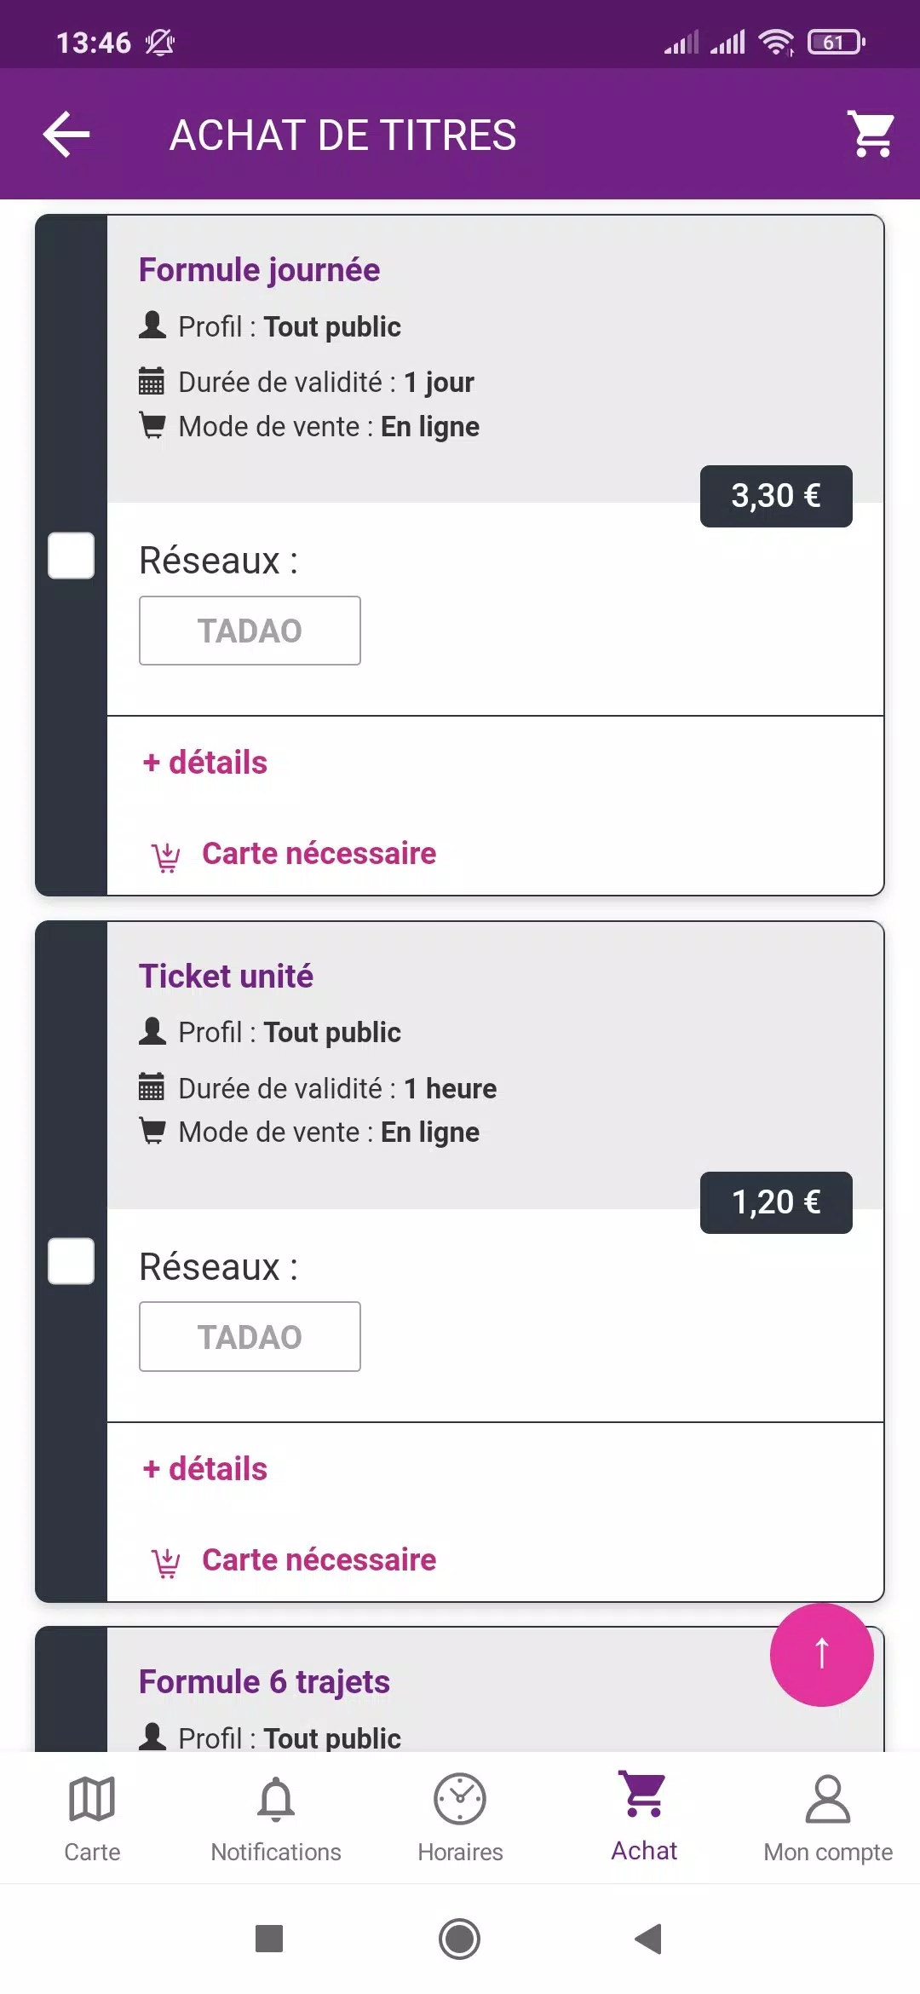This screenshot has height=1994, width=920.
Task: Go back using the header arrow
Action: tap(66, 135)
